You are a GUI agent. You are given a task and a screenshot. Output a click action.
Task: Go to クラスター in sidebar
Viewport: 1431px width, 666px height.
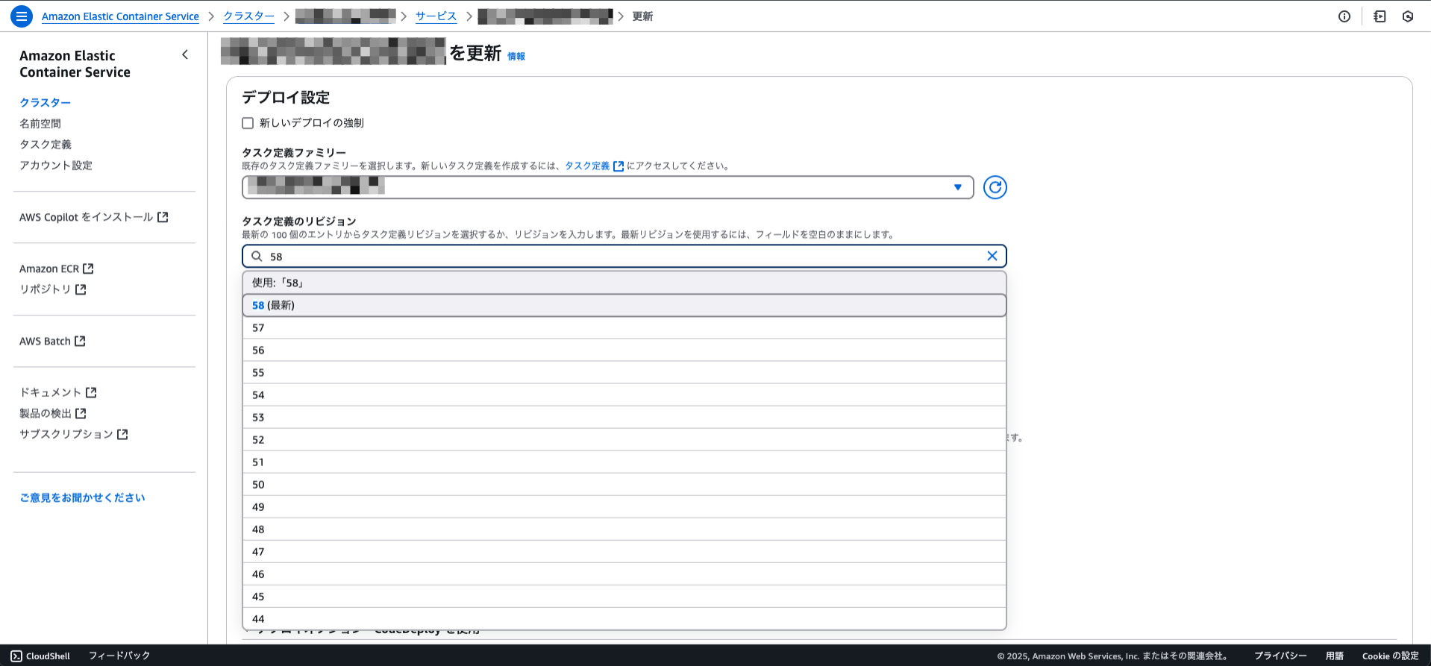point(46,102)
